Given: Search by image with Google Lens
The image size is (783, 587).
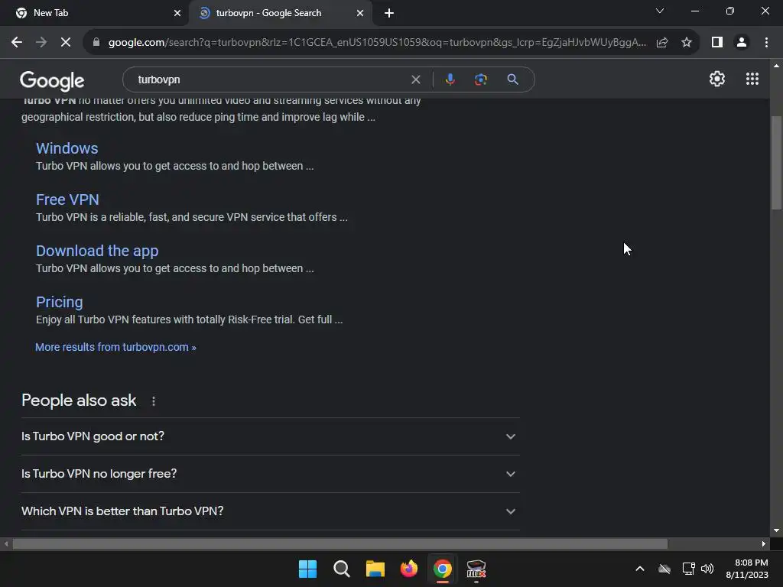Looking at the screenshot, I should [x=480, y=79].
